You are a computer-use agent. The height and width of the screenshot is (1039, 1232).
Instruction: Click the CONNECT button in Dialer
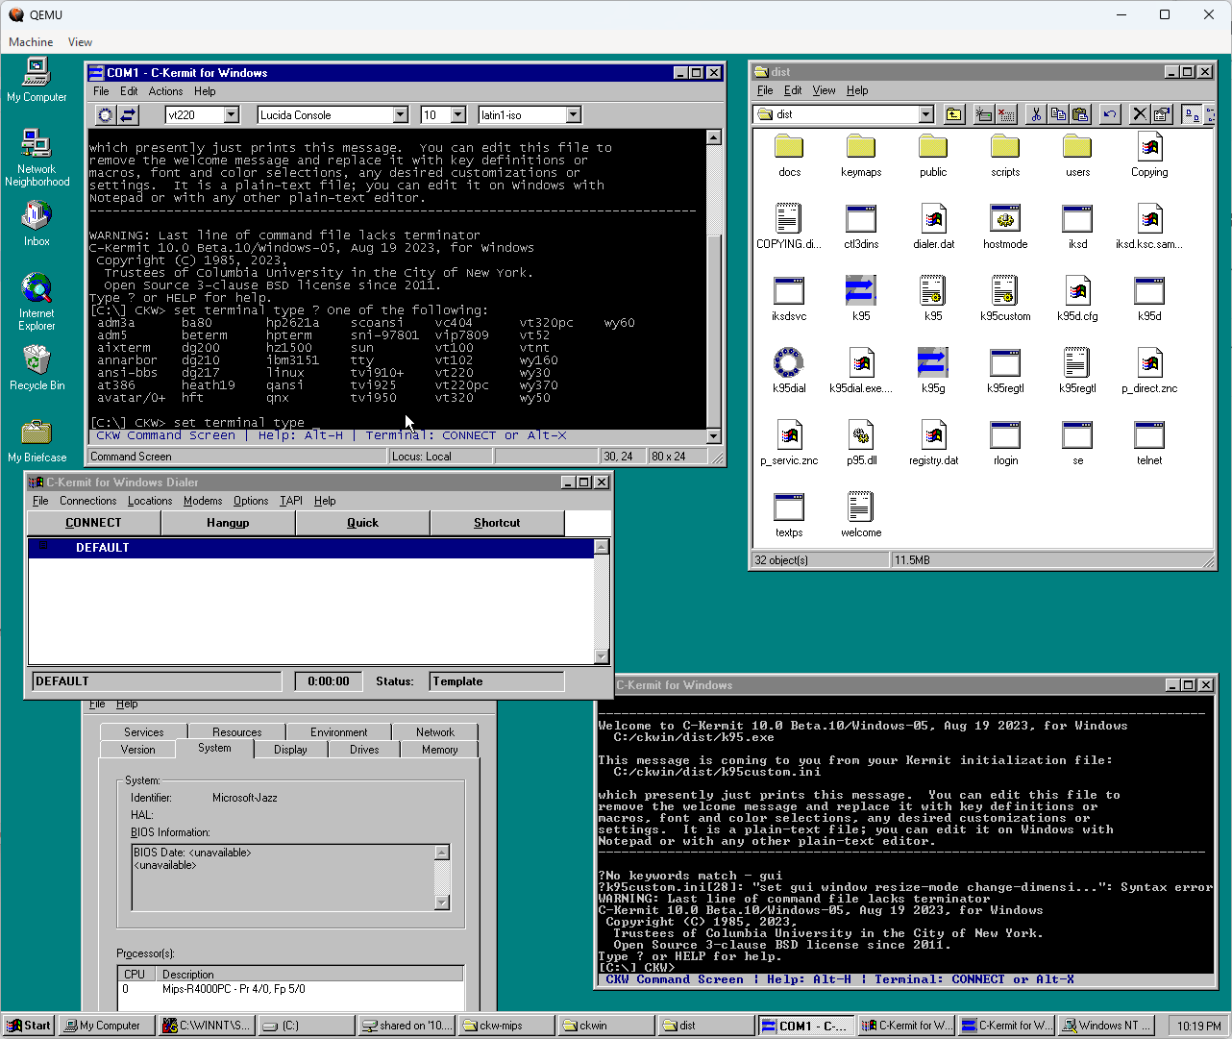click(93, 523)
